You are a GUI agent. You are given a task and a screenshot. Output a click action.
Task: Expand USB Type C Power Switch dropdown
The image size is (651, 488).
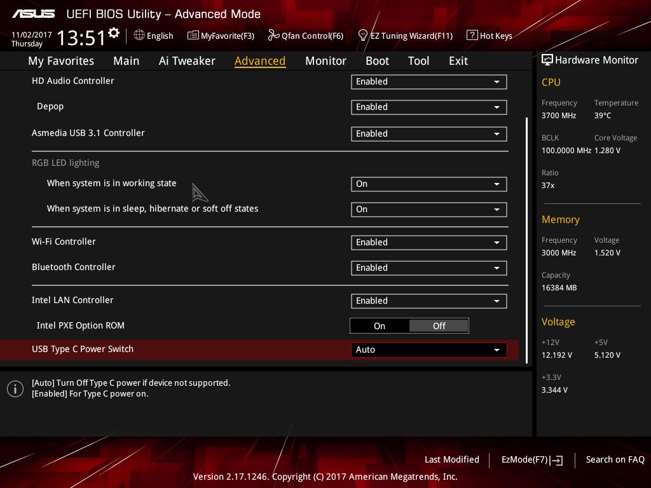point(428,350)
